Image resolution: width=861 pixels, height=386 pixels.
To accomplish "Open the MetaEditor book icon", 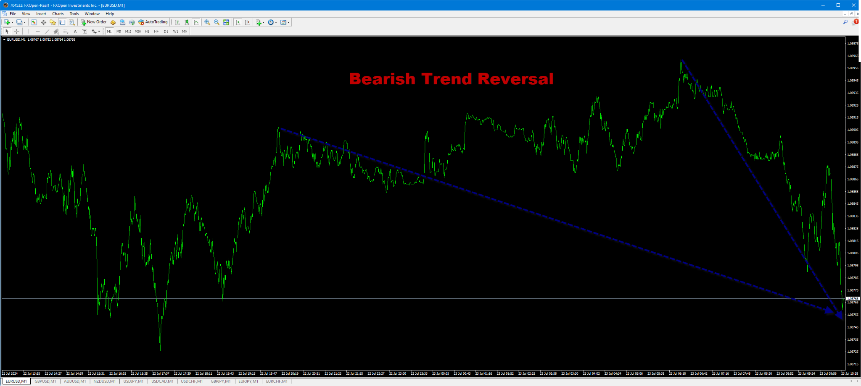I will pyautogui.click(x=113, y=22).
